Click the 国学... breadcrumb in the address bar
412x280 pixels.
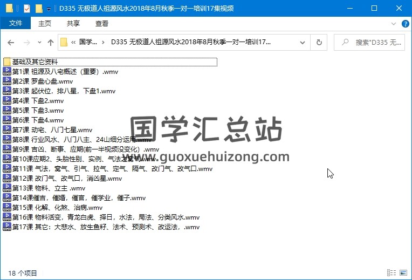88,42
